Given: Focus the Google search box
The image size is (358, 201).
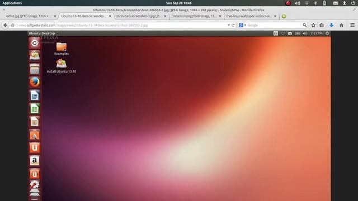Looking at the screenshot, I should coord(275,25).
